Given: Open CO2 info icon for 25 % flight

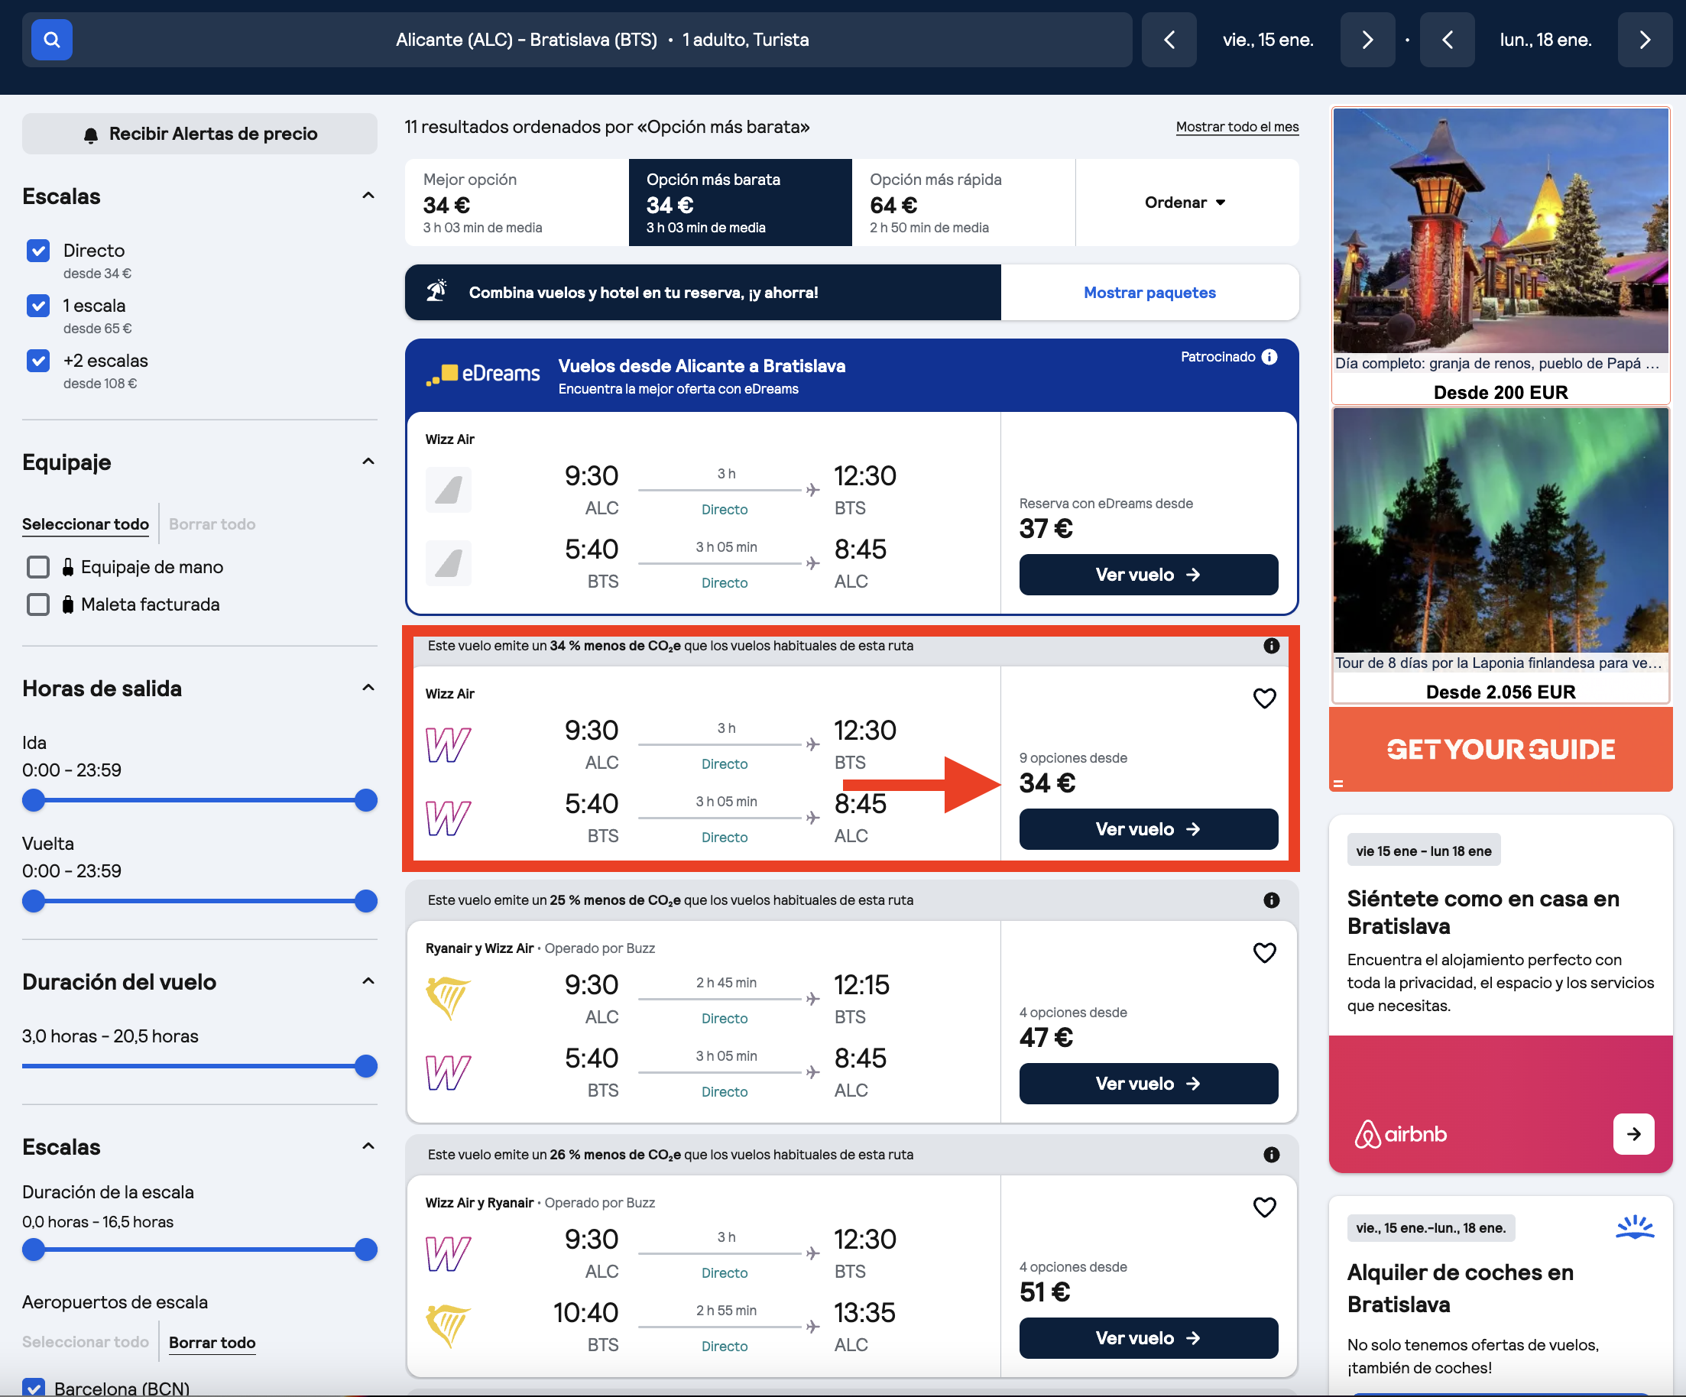Looking at the screenshot, I should pyautogui.click(x=1271, y=900).
